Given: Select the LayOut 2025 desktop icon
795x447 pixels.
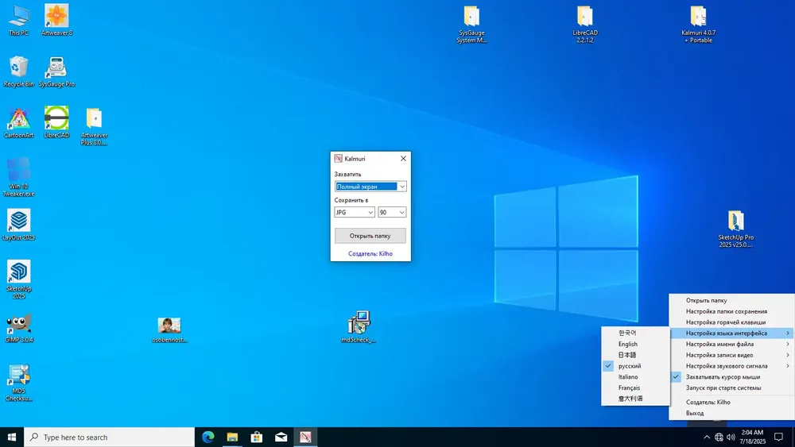Looking at the screenshot, I should point(19,224).
